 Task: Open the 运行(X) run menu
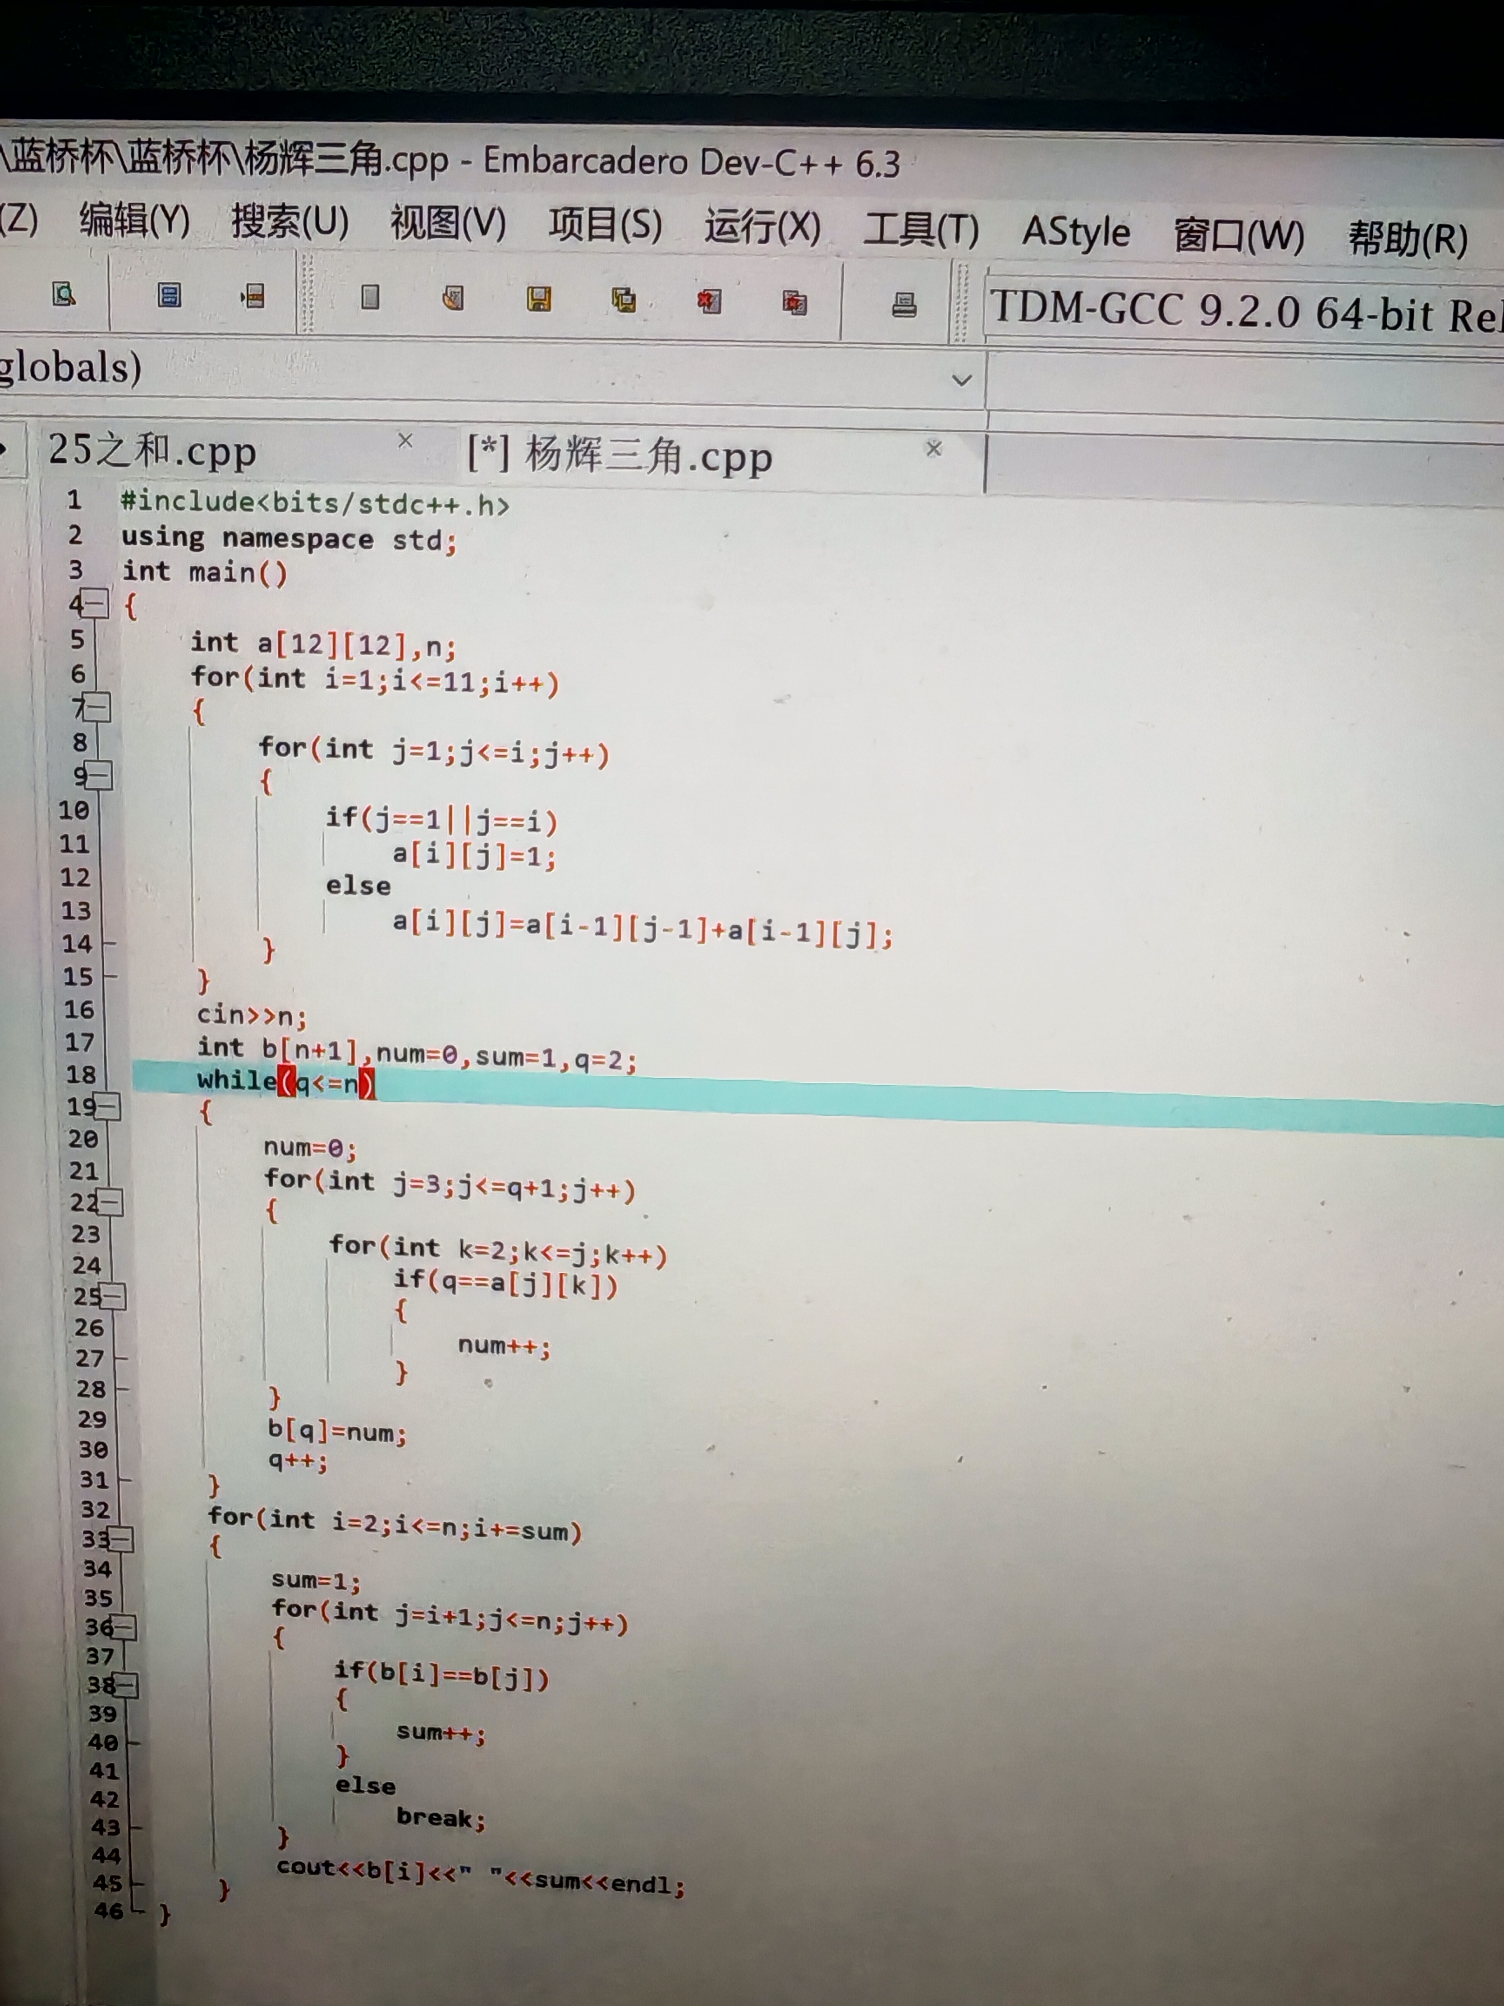tap(762, 226)
